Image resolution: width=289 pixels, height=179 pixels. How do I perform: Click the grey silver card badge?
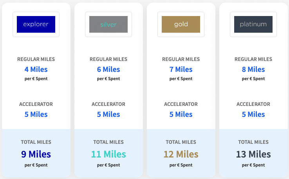coord(108,24)
